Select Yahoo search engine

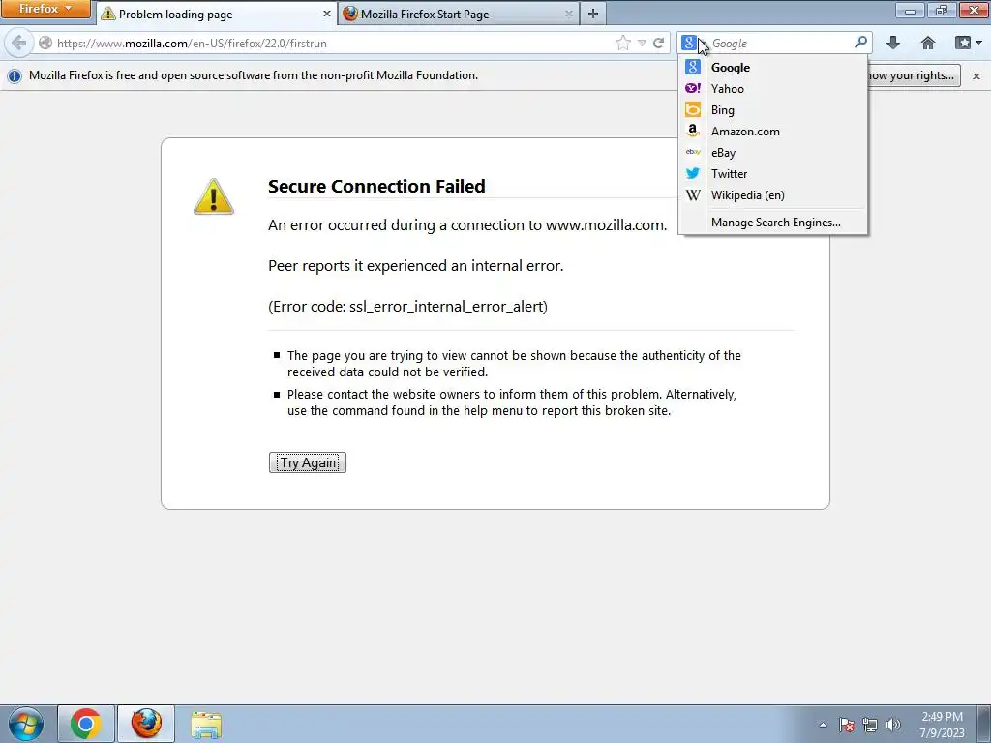coord(772,88)
